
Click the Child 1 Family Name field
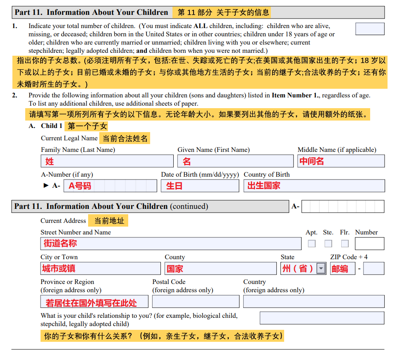pos(107,161)
